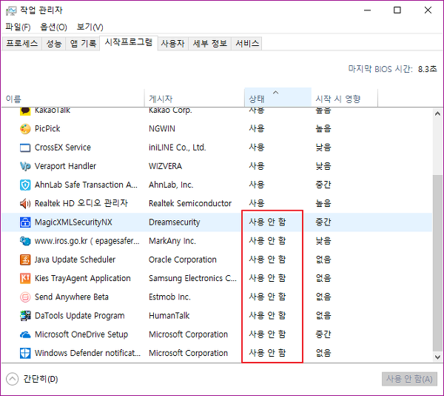Select Windows Defender notificat... name text

[x=87, y=353]
